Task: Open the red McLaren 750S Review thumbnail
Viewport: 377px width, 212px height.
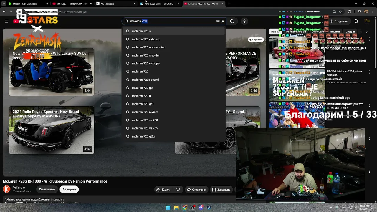Action: [297, 52]
